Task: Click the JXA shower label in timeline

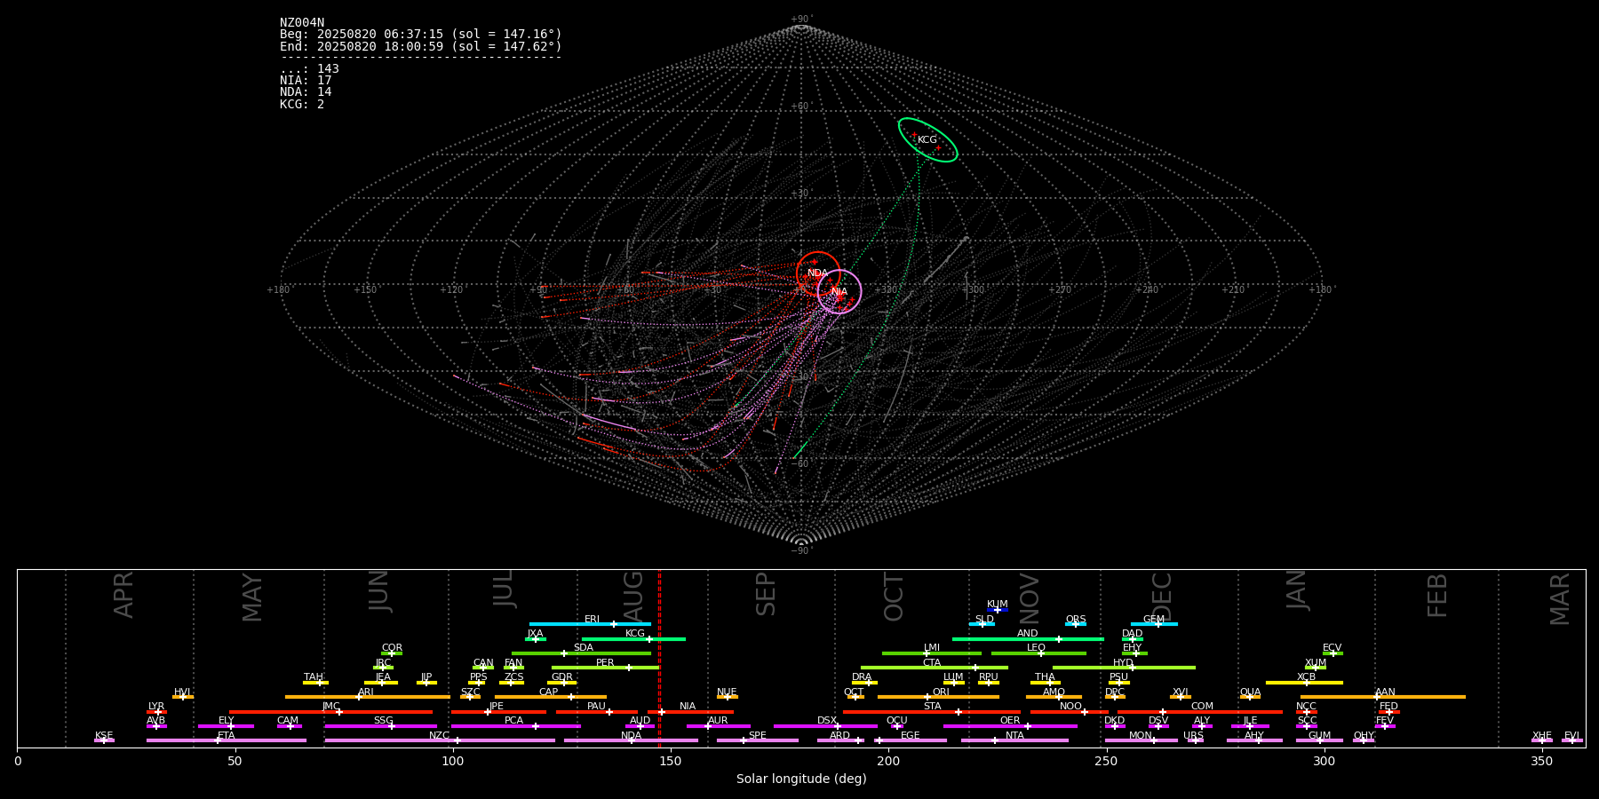Action: 535,633
